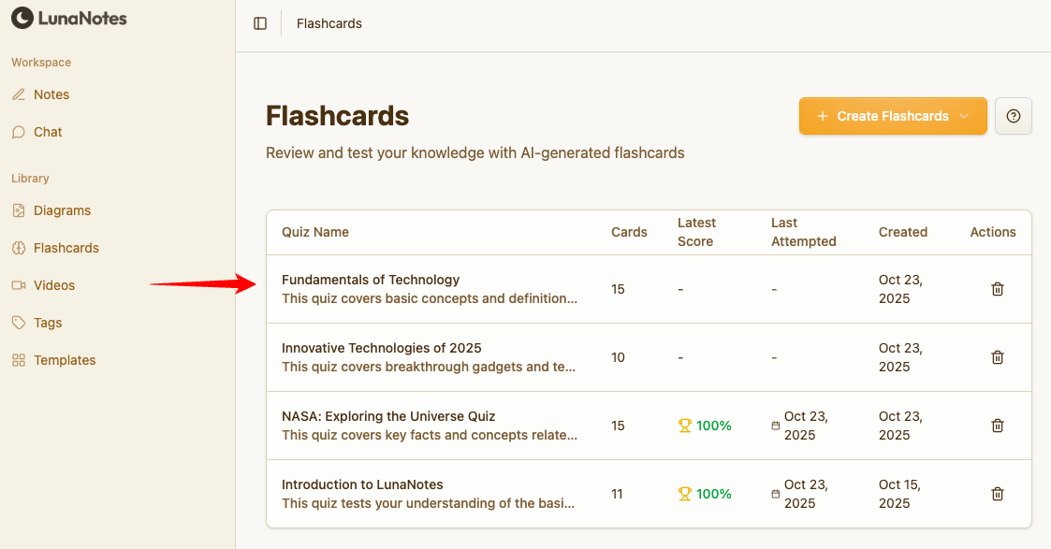Viewport: 1051px width, 549px height.
Task: Navigate to Tags in the sidebar
Action: click(x=48, y=323)
